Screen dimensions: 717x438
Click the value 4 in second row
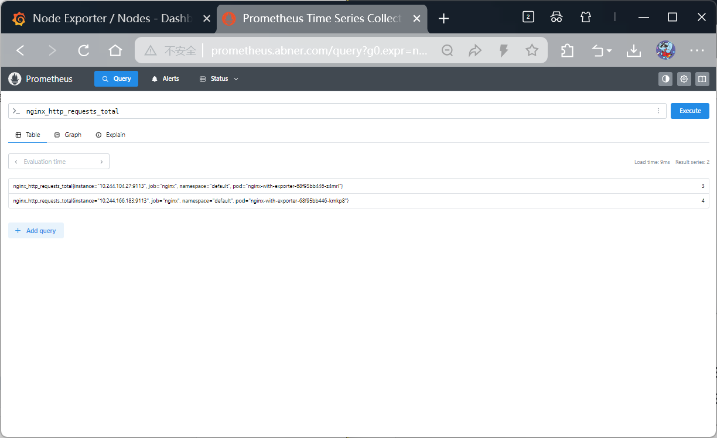click(x=702, y=201)
